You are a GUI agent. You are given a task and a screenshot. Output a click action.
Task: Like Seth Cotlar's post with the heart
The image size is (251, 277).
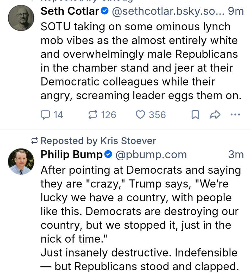(x=140, y=115)
